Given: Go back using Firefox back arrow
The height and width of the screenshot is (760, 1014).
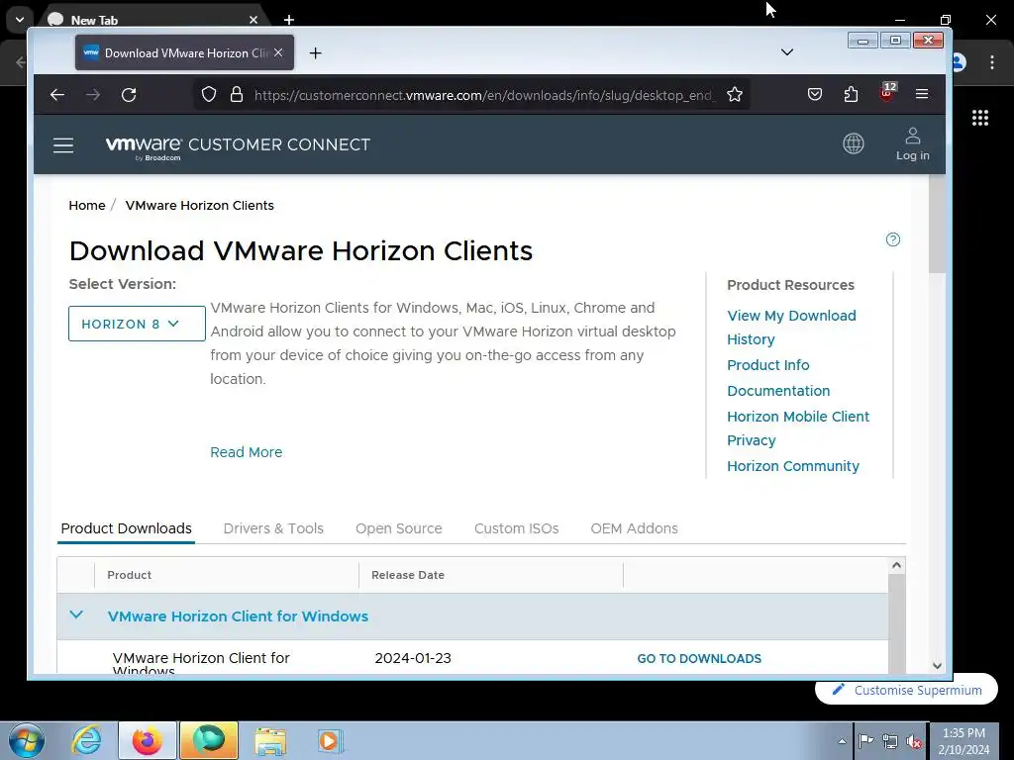Looking at the screenshot, I should [57, 95].
